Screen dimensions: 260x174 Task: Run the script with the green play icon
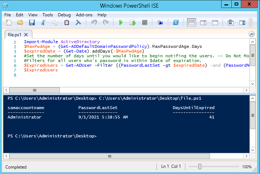[121, 22]
